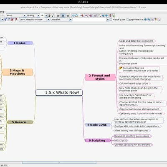Select 'User defined characters are accepted' node

coord(139,121)
